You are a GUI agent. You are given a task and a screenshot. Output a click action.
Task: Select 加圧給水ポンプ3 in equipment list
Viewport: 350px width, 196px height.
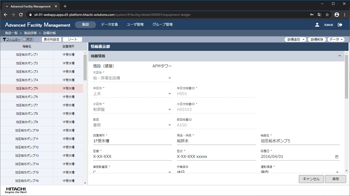click(27, 72)
